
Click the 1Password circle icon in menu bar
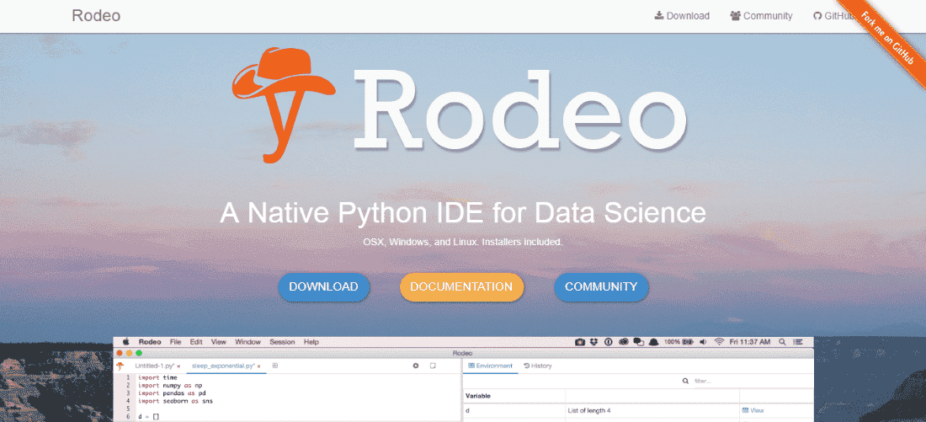(x=609, y=342)
